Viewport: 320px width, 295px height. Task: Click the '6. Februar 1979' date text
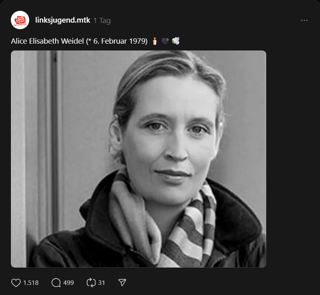point(121,41)
